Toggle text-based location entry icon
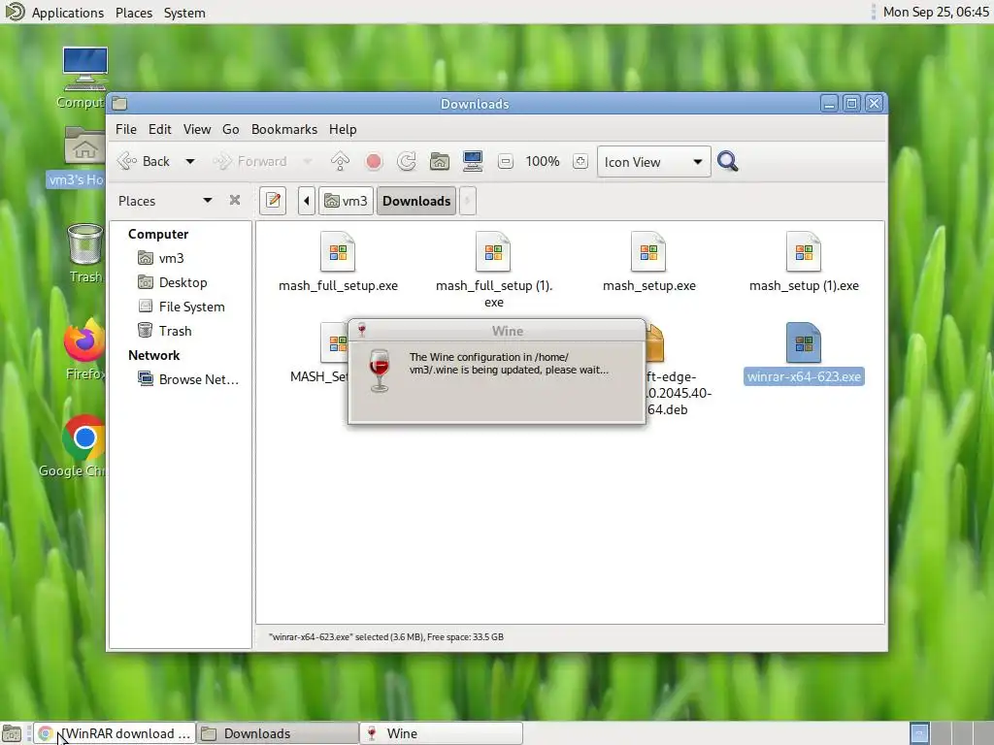Screen dimensions: 994x745 (273, 201)
